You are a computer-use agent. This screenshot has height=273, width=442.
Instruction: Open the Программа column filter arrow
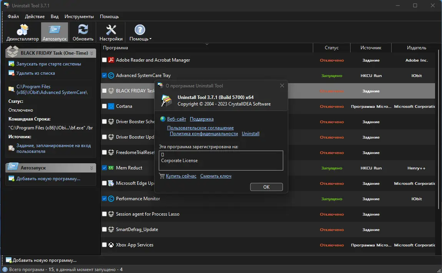207,44
